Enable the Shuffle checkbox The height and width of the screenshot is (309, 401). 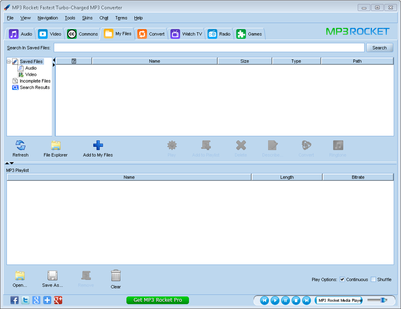coord(373,279)
